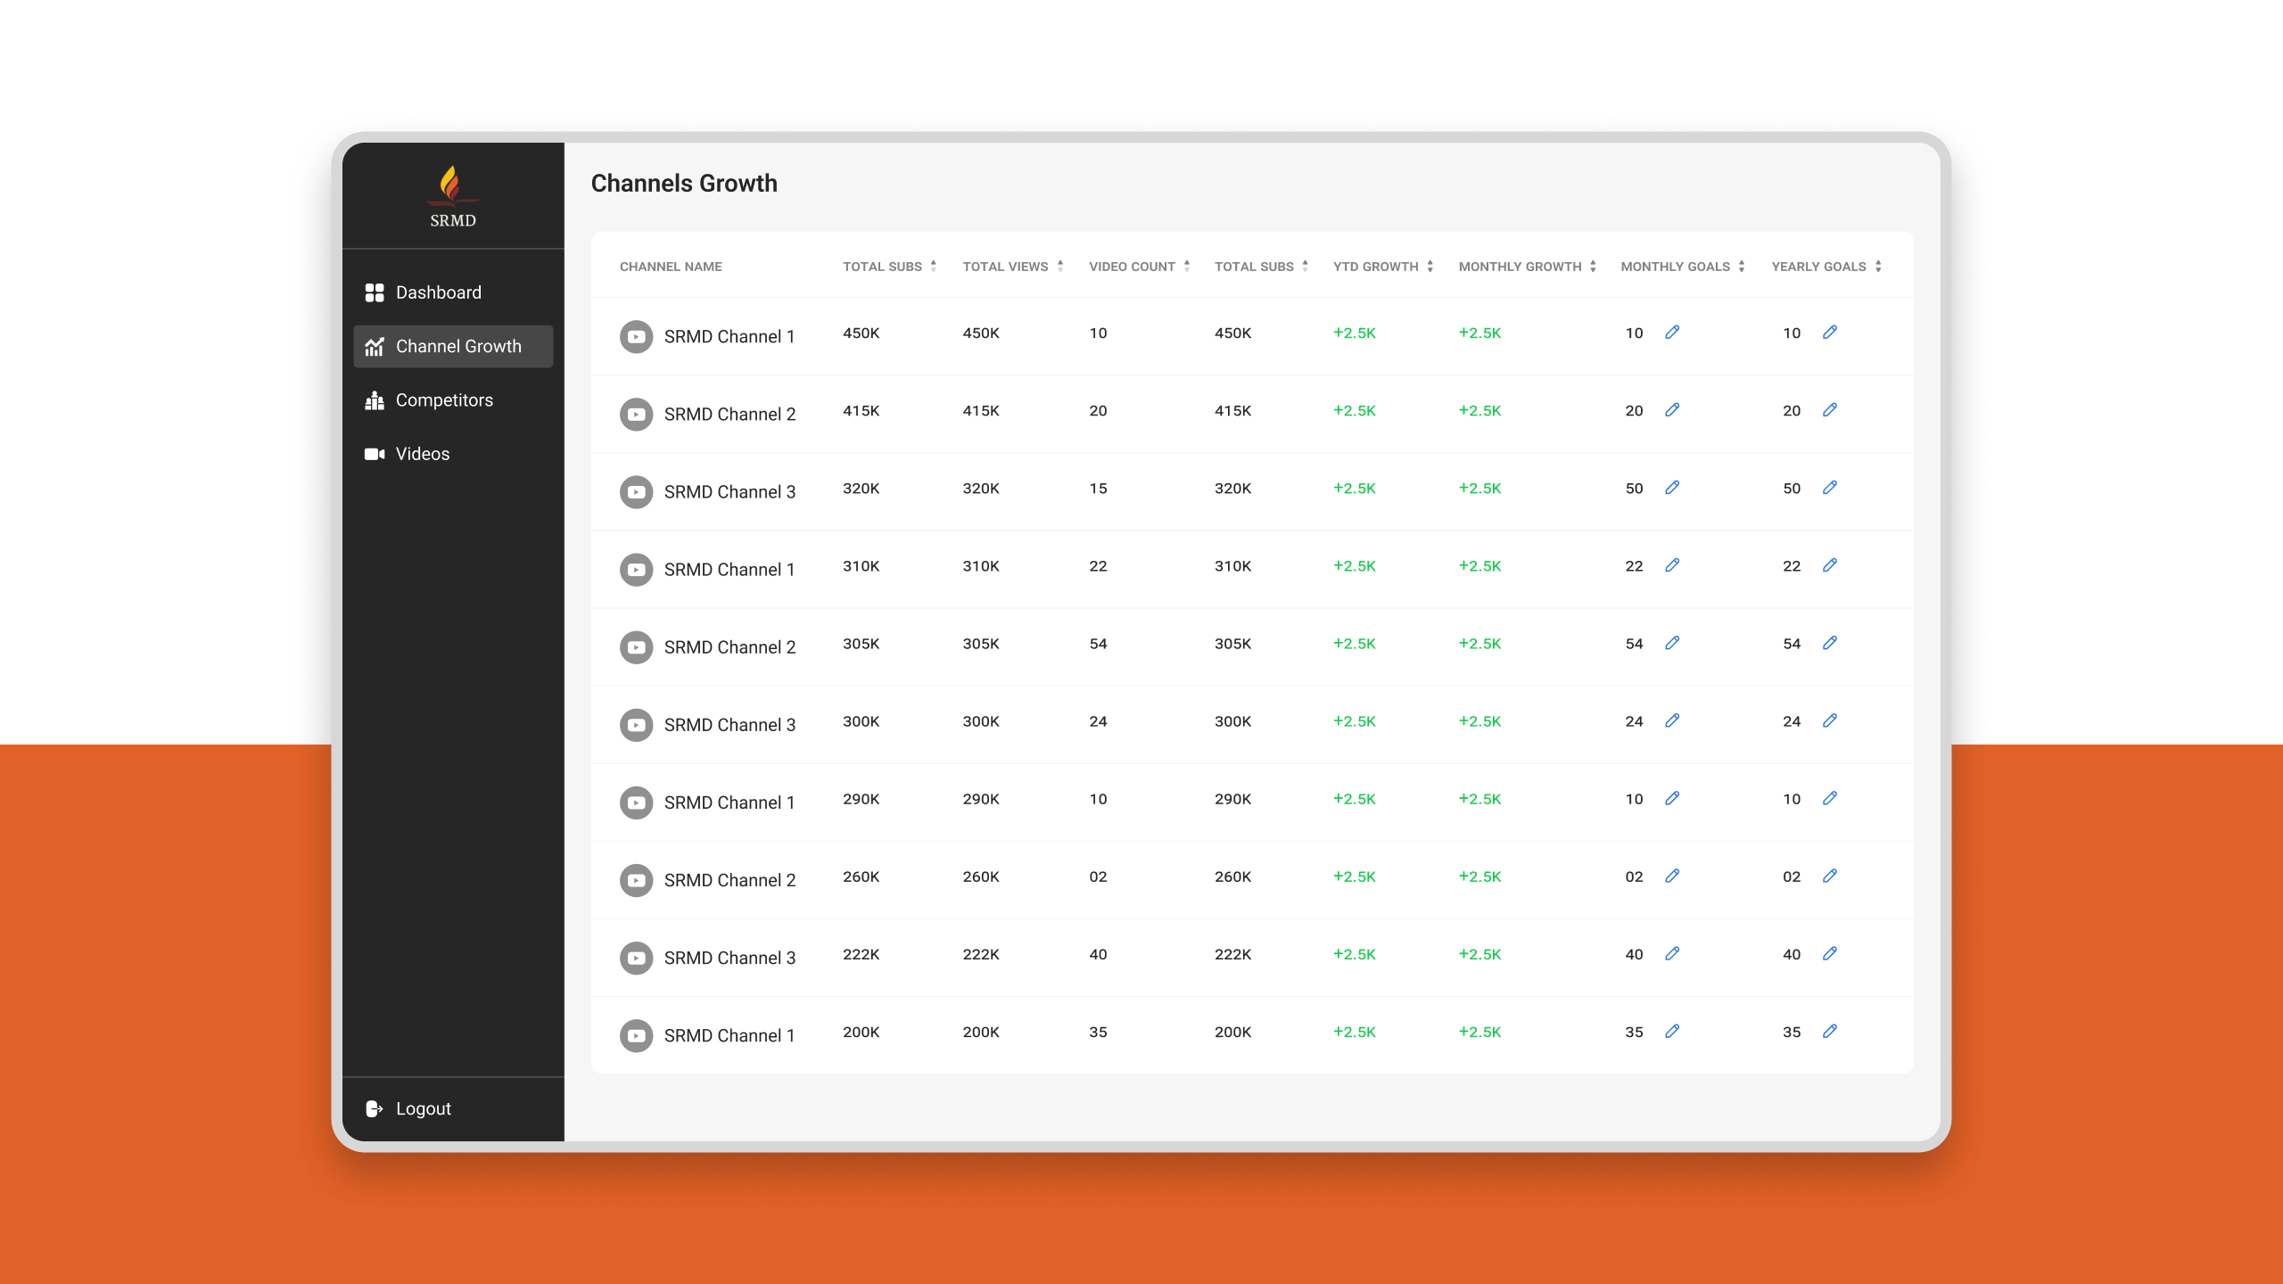2283x1284 pixels.
Task: Open the YouTube icon beside the first SRMD Channel 1
Action: pos(636,336)
